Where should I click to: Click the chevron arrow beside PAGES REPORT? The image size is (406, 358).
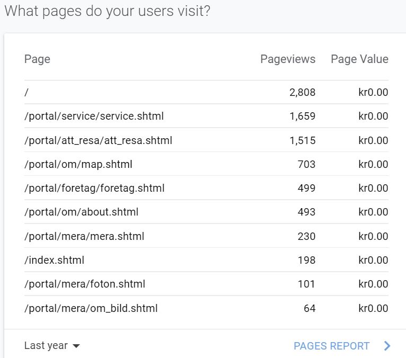(x=387, y=346)
